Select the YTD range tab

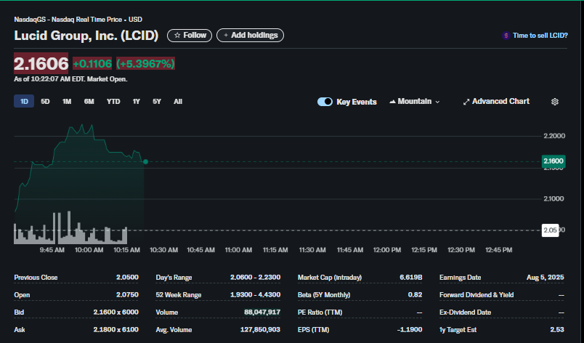click(x=113, y=101)
